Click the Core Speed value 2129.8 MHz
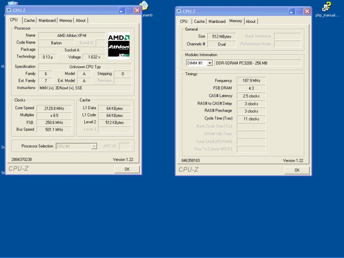The image size is (344, 258). (x=54, y=108)
